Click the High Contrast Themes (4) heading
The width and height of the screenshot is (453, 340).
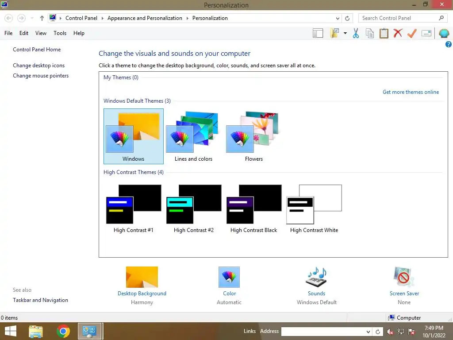(x=134, y=172)
